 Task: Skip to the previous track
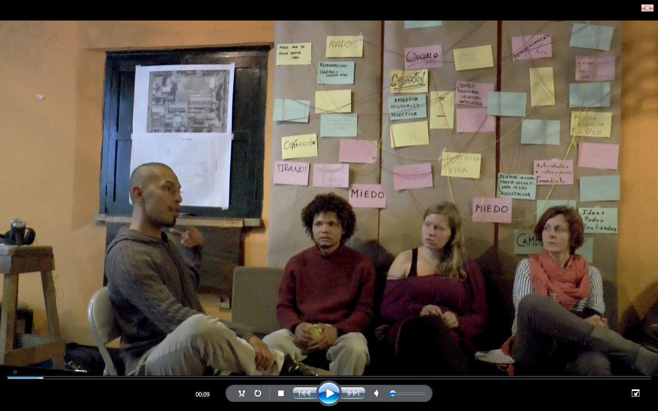[305, 394]
